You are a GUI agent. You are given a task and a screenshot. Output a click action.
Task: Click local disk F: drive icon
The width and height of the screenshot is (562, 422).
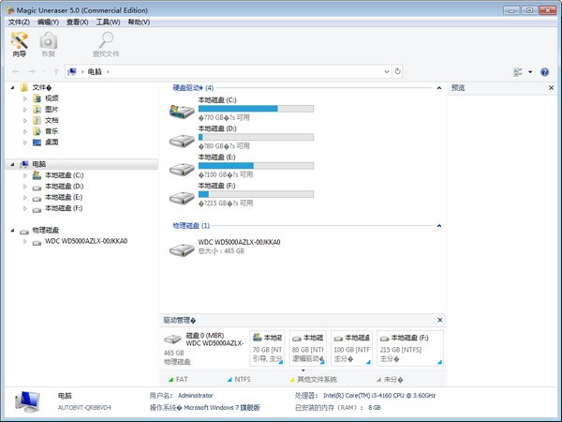click(182, 198)
